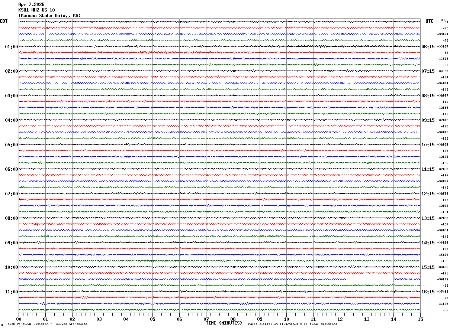Click the 05:00 CDT time label

tap(11, 145)
